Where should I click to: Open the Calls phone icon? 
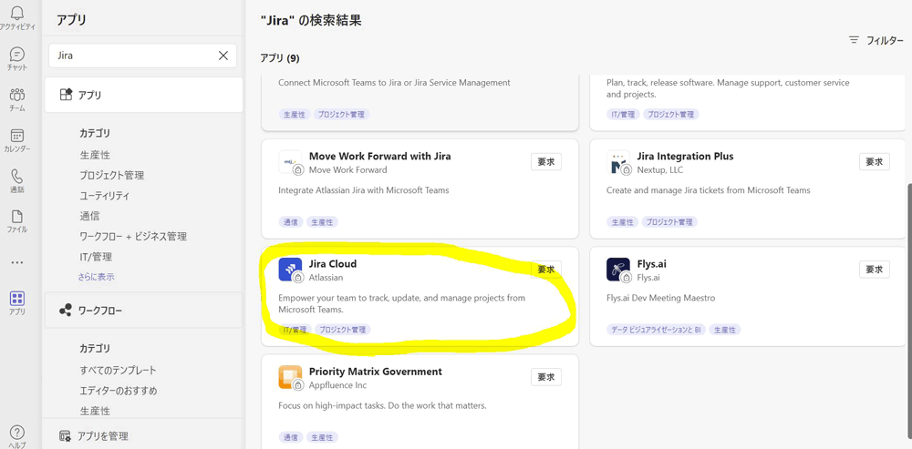click(17, 176)
